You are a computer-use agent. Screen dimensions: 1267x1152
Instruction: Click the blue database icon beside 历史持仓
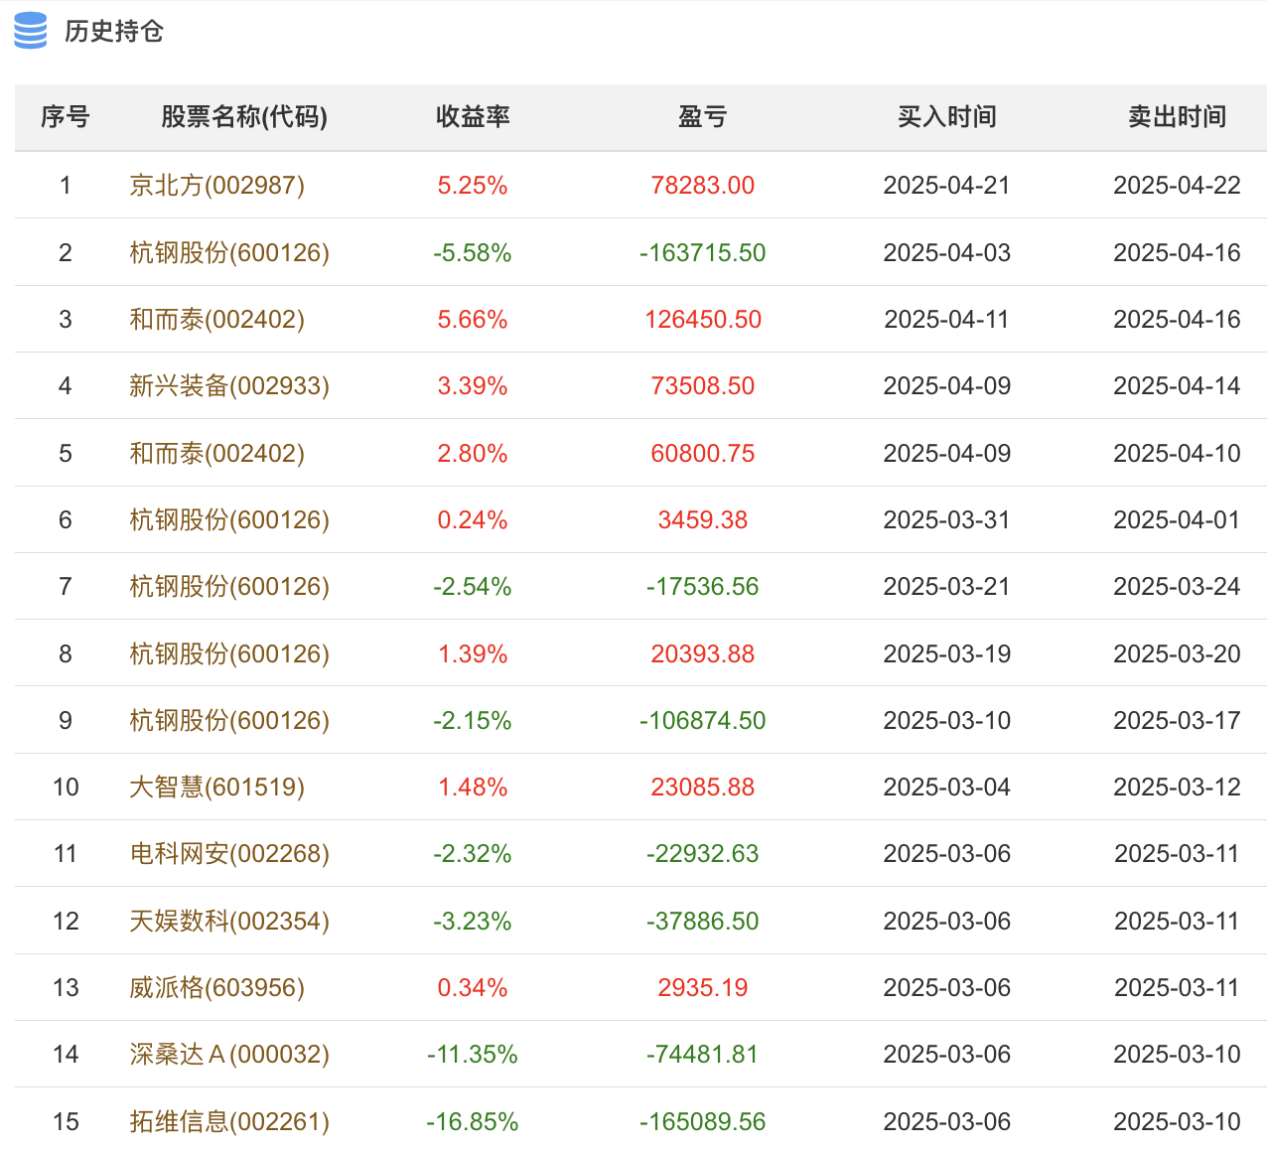[x=31, y=31]
